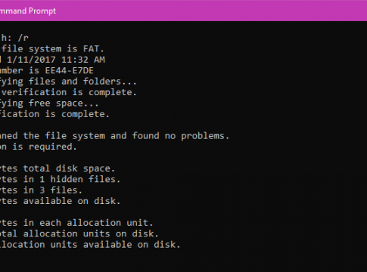Click the 'allocation units on disk.' line
Image resolution: width=367 pixels, height=272 pixels.
click(x=91, y=233)
